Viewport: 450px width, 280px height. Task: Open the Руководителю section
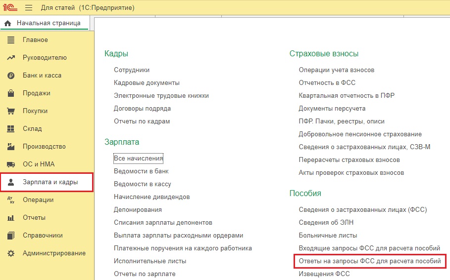click(x=45, y=58)
